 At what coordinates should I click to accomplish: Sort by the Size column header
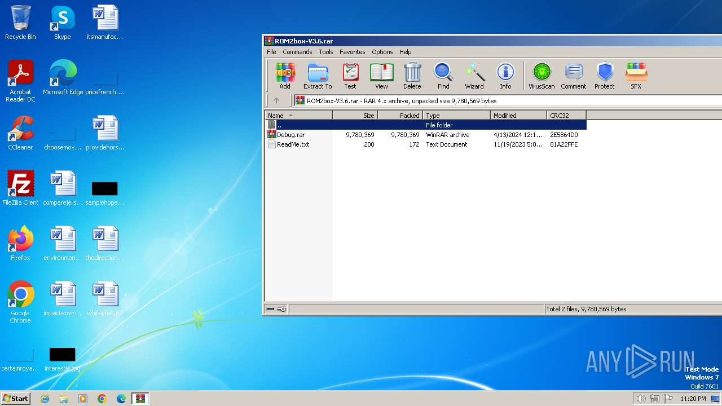pyautogui.click(x=355, y=116)
